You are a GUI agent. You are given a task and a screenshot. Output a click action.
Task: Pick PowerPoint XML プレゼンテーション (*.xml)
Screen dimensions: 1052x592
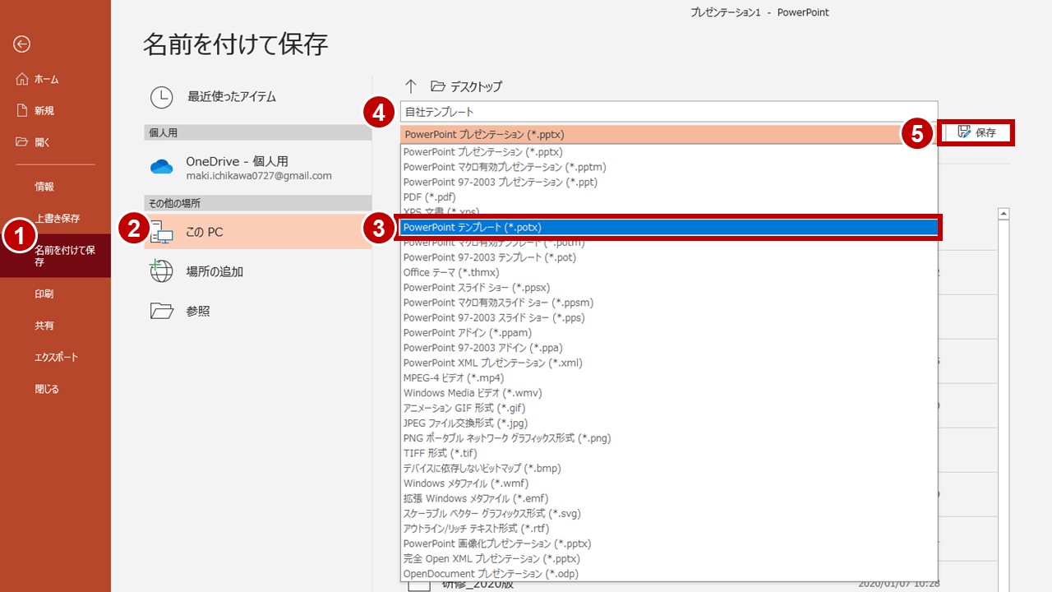click(669, 363)
